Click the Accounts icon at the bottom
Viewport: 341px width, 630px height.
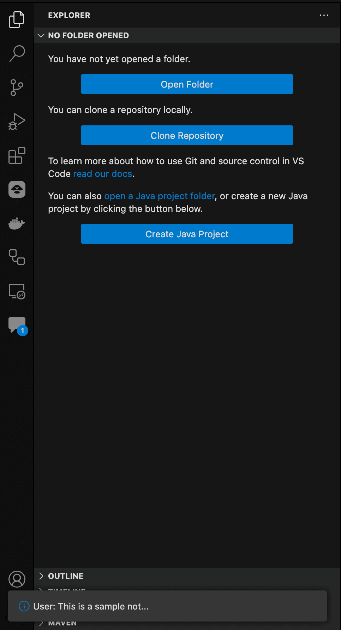click(x=17, y=579)
